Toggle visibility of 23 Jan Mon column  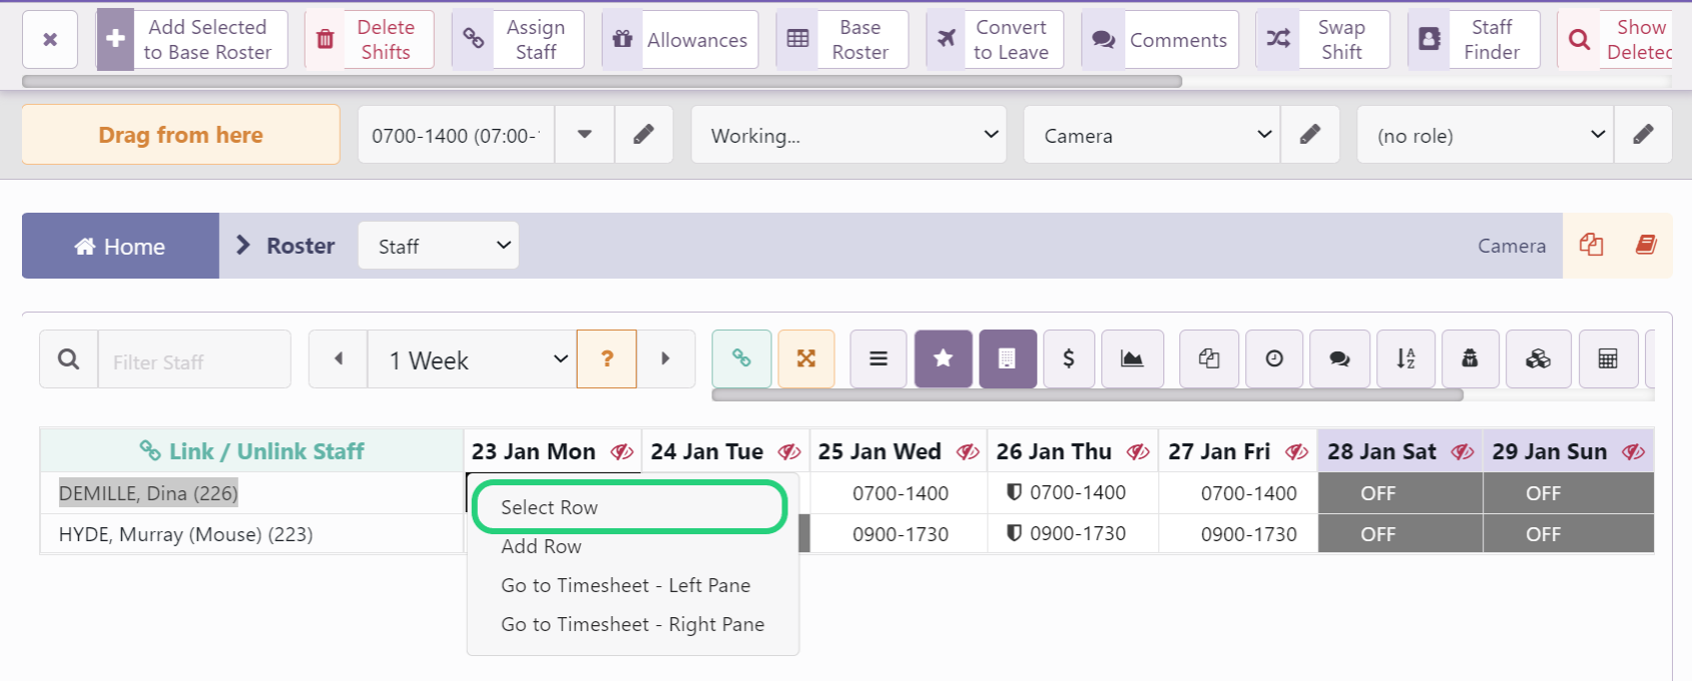tap(622, 452)
